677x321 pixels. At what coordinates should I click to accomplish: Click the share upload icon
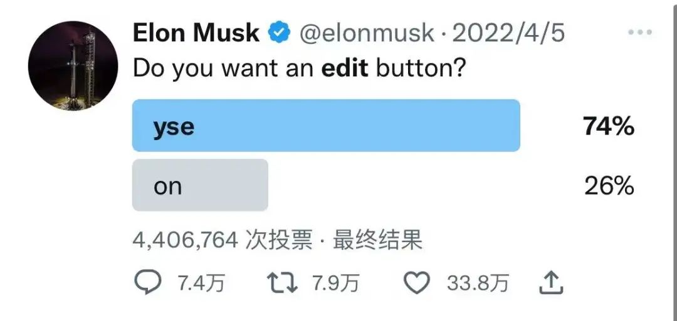[x=552, y=283]
